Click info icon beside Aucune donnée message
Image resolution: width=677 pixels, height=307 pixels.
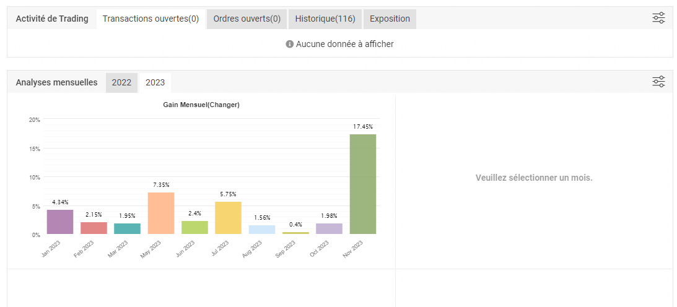[x=289, y=44]
